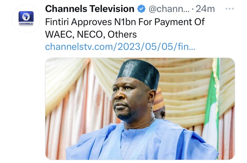Select the WAEC, NECO, Others text line
Screen dimensions: 247x163
tap(91, 34)
